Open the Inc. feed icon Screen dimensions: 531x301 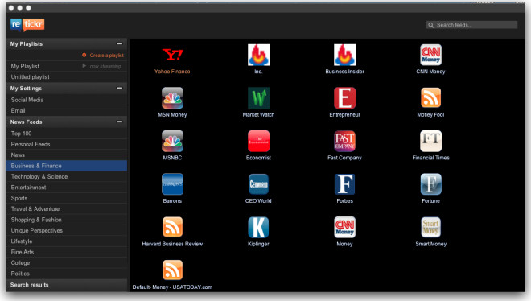tap(258, 55)
